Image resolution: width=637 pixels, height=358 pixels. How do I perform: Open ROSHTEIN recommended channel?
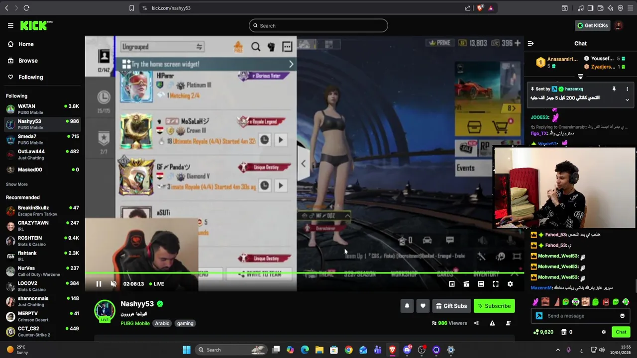point(42,241)
